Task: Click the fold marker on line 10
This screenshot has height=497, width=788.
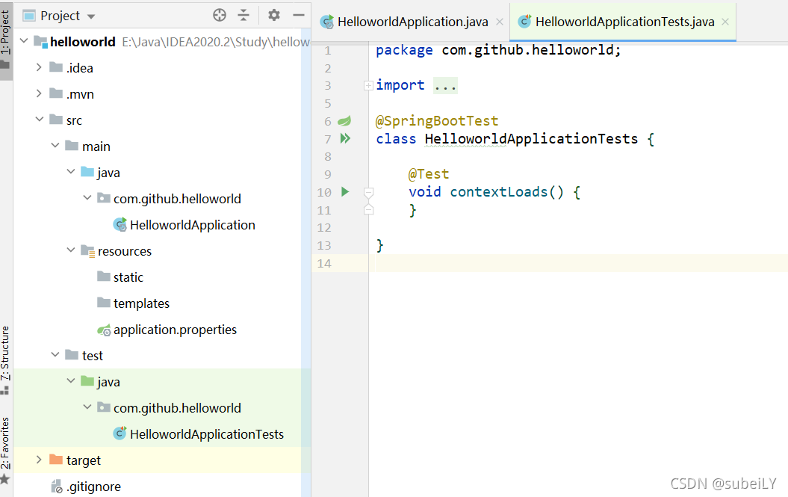Action: pos(368,192)
